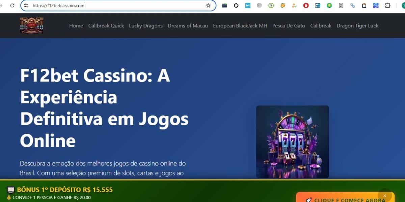The image size is (405, 202).
Task: Click the lightbulb extension icon
Action: click(329, 5)
